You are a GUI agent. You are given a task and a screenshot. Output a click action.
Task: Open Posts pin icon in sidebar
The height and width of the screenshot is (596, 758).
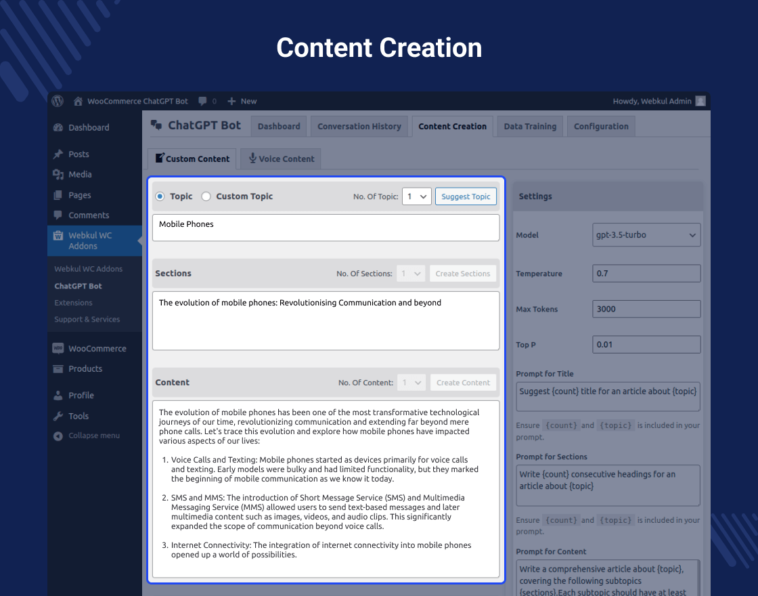coord(58,154)
